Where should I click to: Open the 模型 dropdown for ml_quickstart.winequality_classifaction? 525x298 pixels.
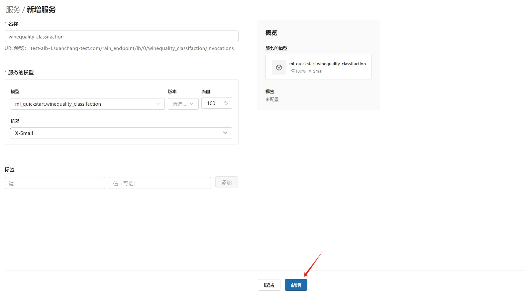[88, 104]
